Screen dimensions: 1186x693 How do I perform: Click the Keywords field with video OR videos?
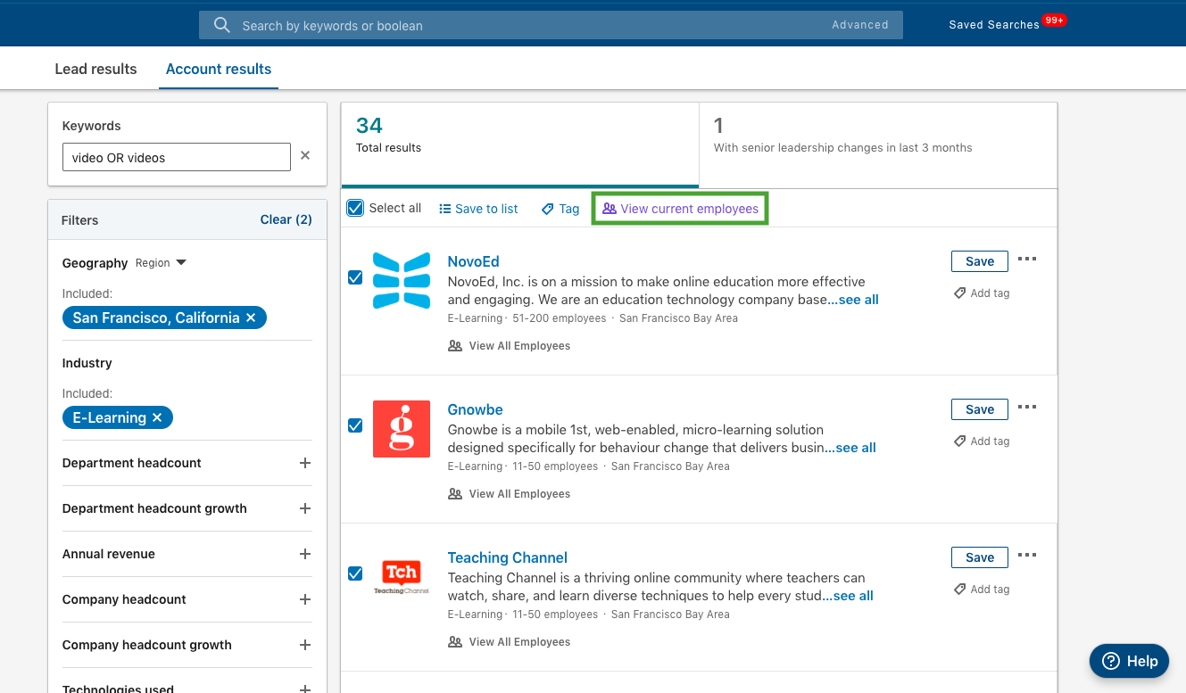point(176,157)
